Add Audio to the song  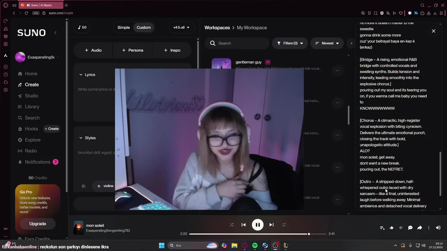pyautogui.click(x=93, y=50)
